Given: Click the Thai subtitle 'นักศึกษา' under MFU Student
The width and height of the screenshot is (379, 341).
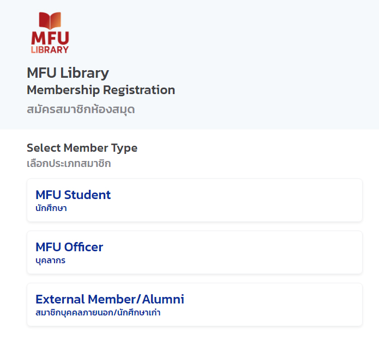Looking at the screenshot, I should 51,208.
